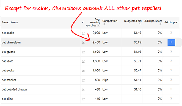This screenshot has width=182, height=106.
Task: Add pet skink to plan arrow
Action: pos(171,99)
